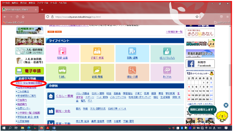Open Windows taskbar search
This screenshot has height=132, width=233.
point(10,128)
